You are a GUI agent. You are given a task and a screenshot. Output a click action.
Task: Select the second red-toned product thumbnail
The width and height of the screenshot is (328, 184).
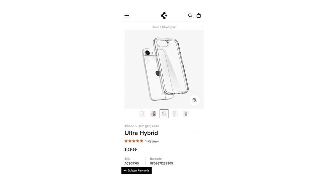click(153, 114)
